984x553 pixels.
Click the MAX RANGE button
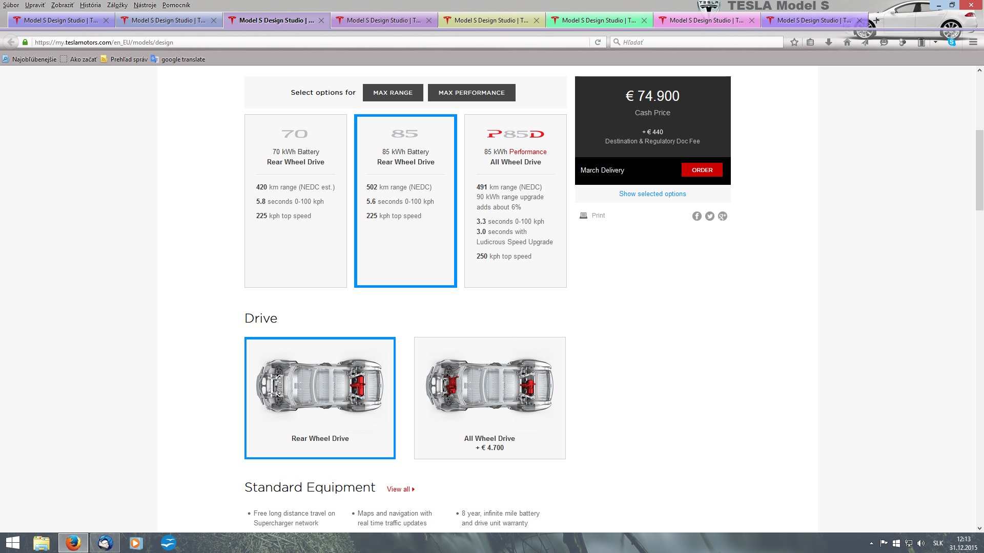point(393,93)
